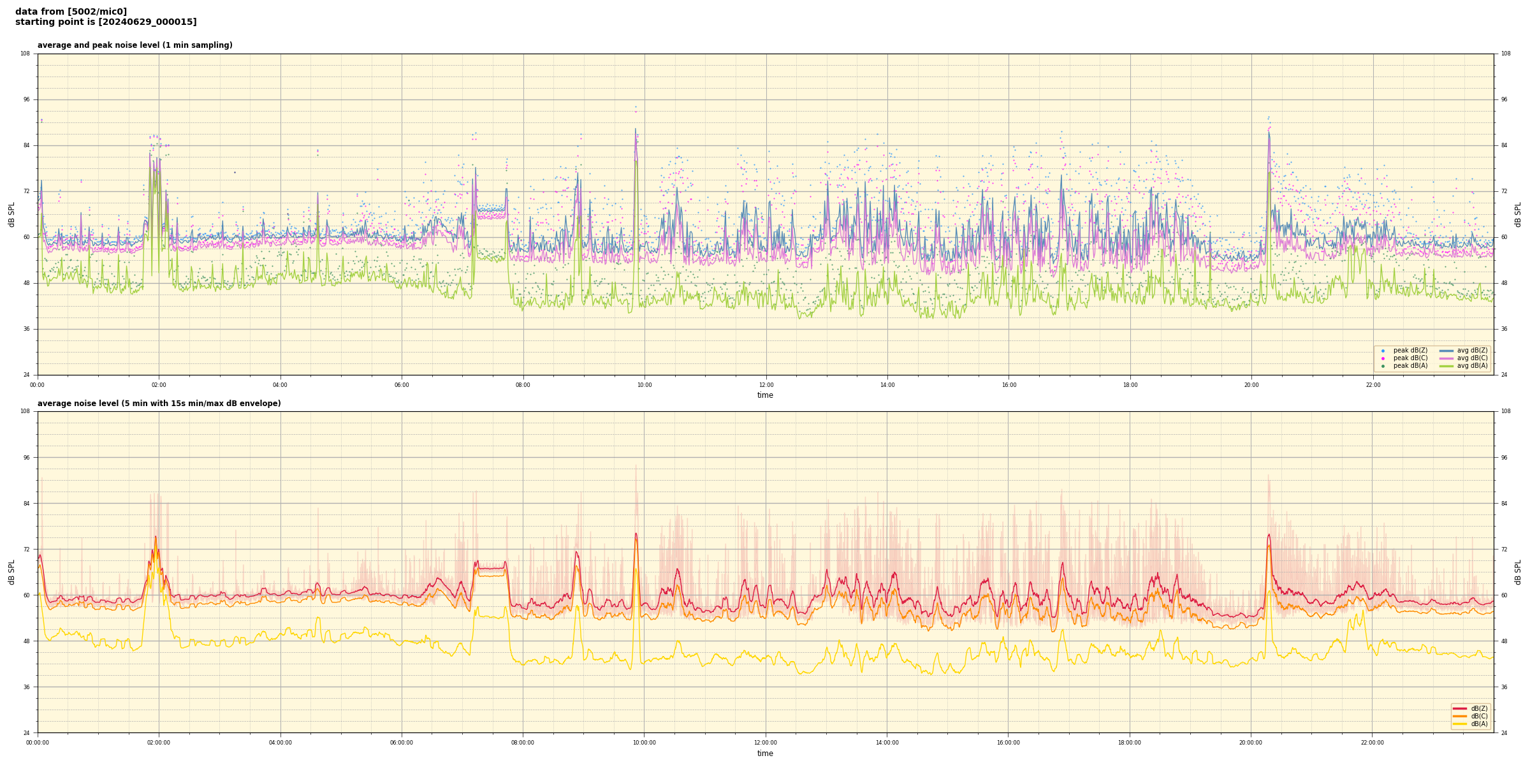Click the top chart title about 1 min sampling

[135, 45]
